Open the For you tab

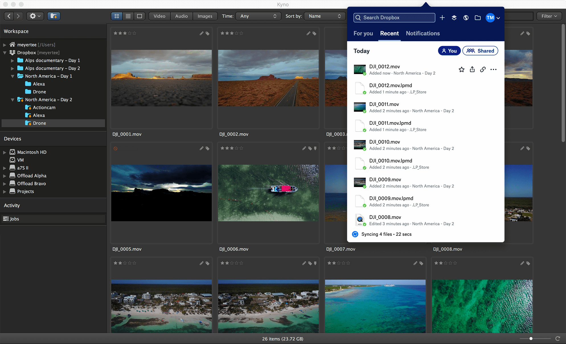click(363, 34)
